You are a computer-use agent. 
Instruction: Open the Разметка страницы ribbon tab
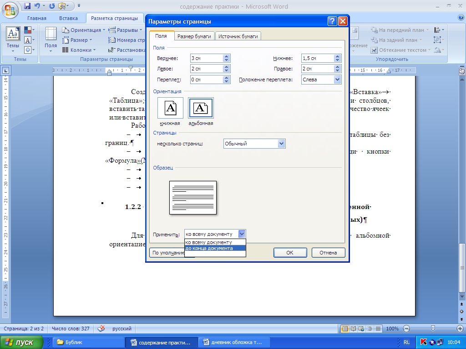click(x=114, y=18)
